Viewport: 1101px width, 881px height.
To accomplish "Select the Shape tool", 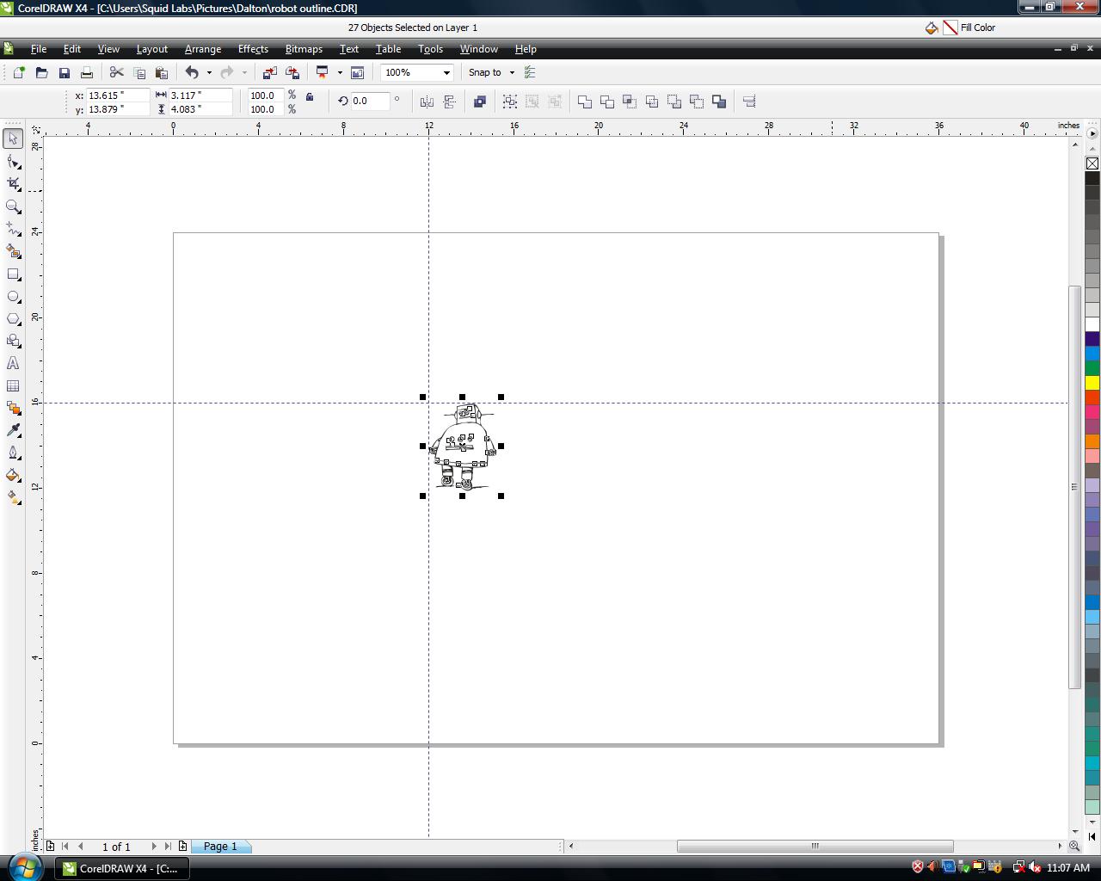I will 13,162.
